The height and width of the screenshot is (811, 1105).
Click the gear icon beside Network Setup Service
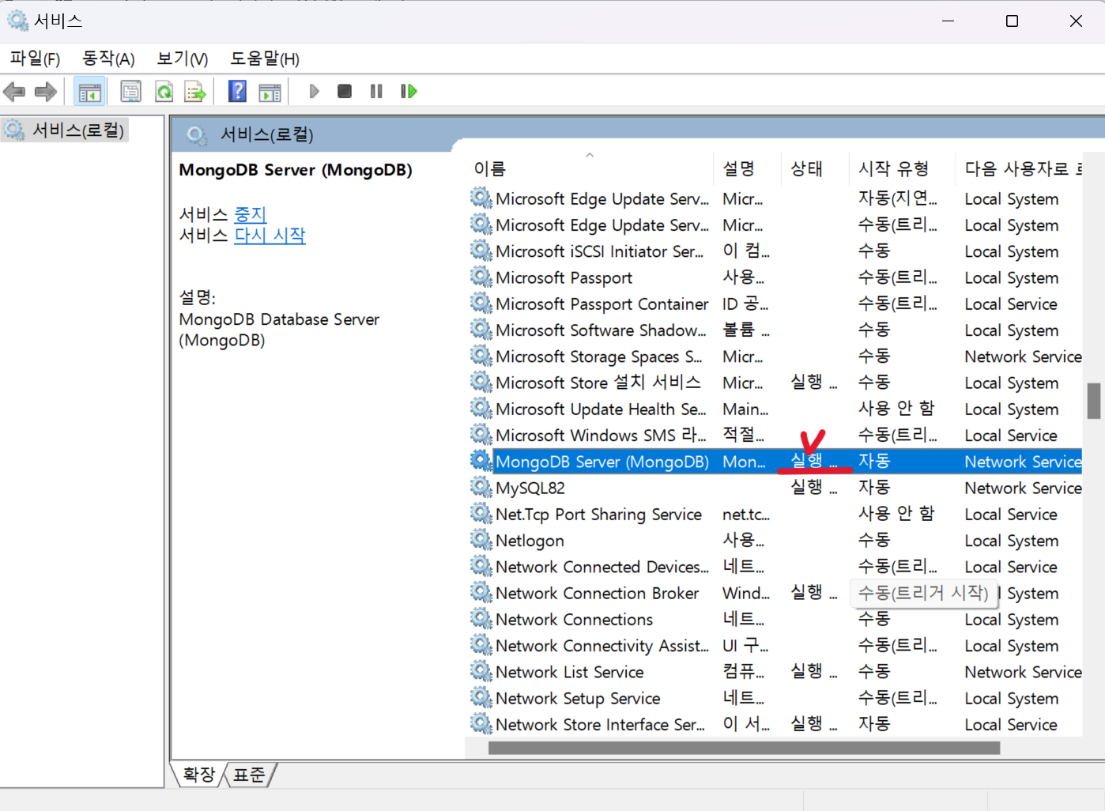click(x=481, y=696)
